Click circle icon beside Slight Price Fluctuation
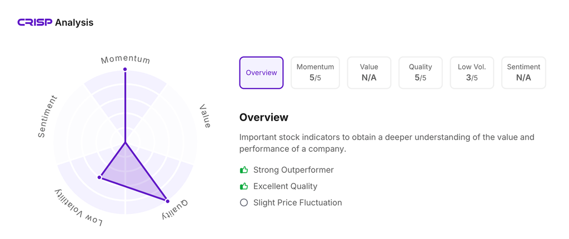 coord(244,203)
